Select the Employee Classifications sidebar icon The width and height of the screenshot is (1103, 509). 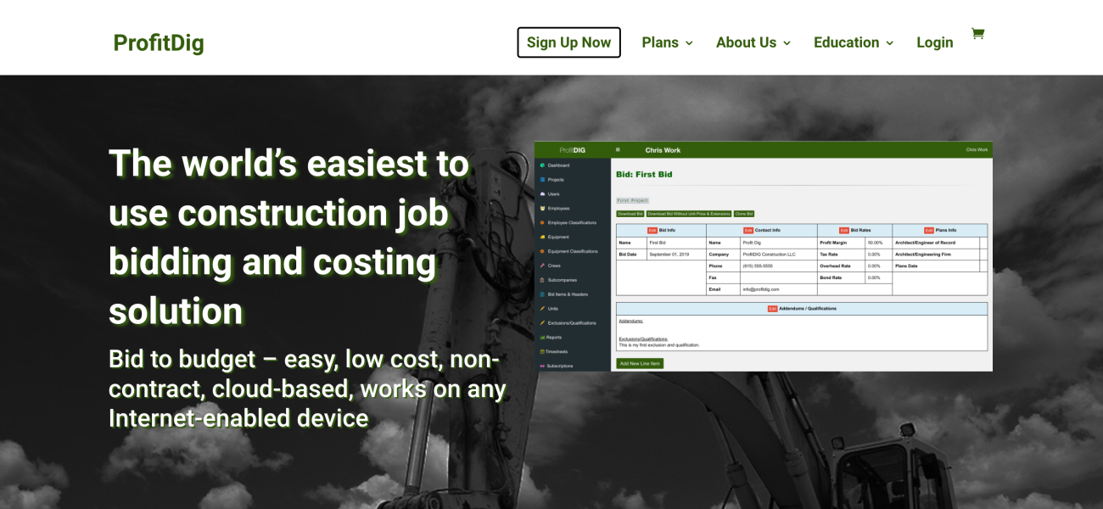click(542, 222)
